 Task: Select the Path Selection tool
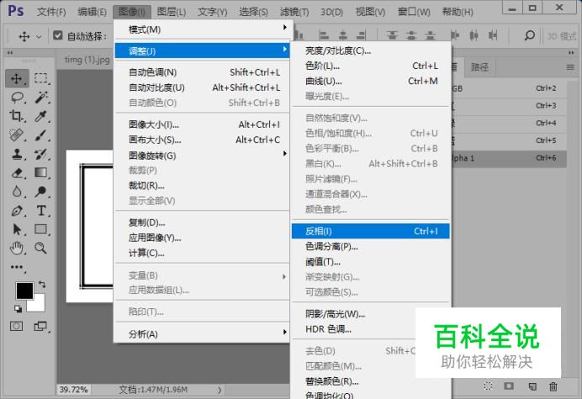pos(16,229)
